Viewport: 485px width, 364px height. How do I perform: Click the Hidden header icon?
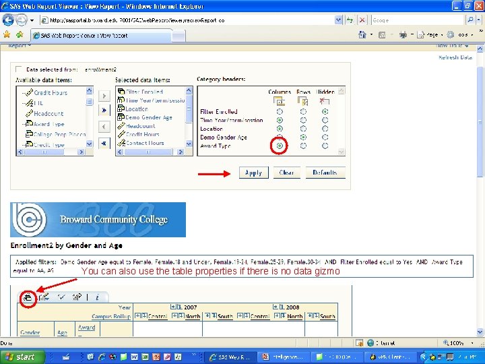[x=325, y=101]
